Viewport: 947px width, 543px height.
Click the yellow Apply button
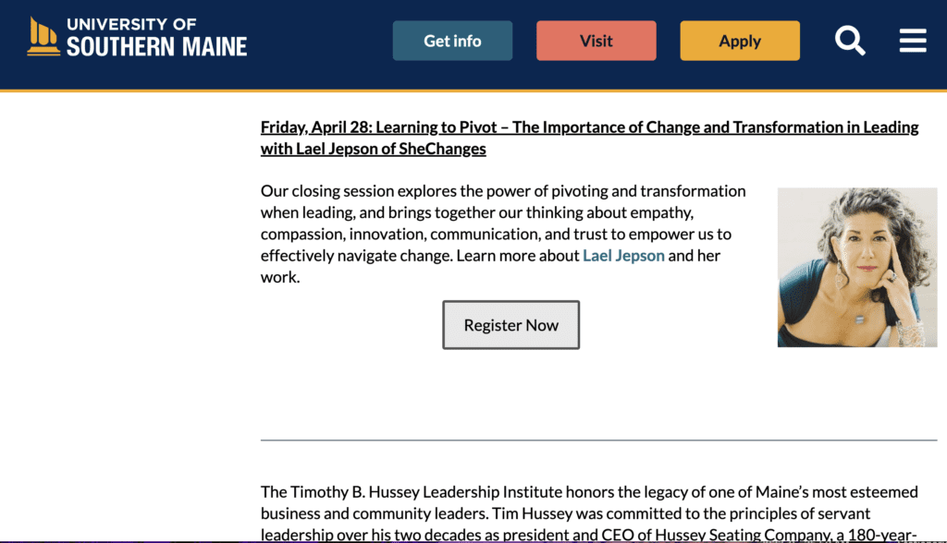pos(740,41)
